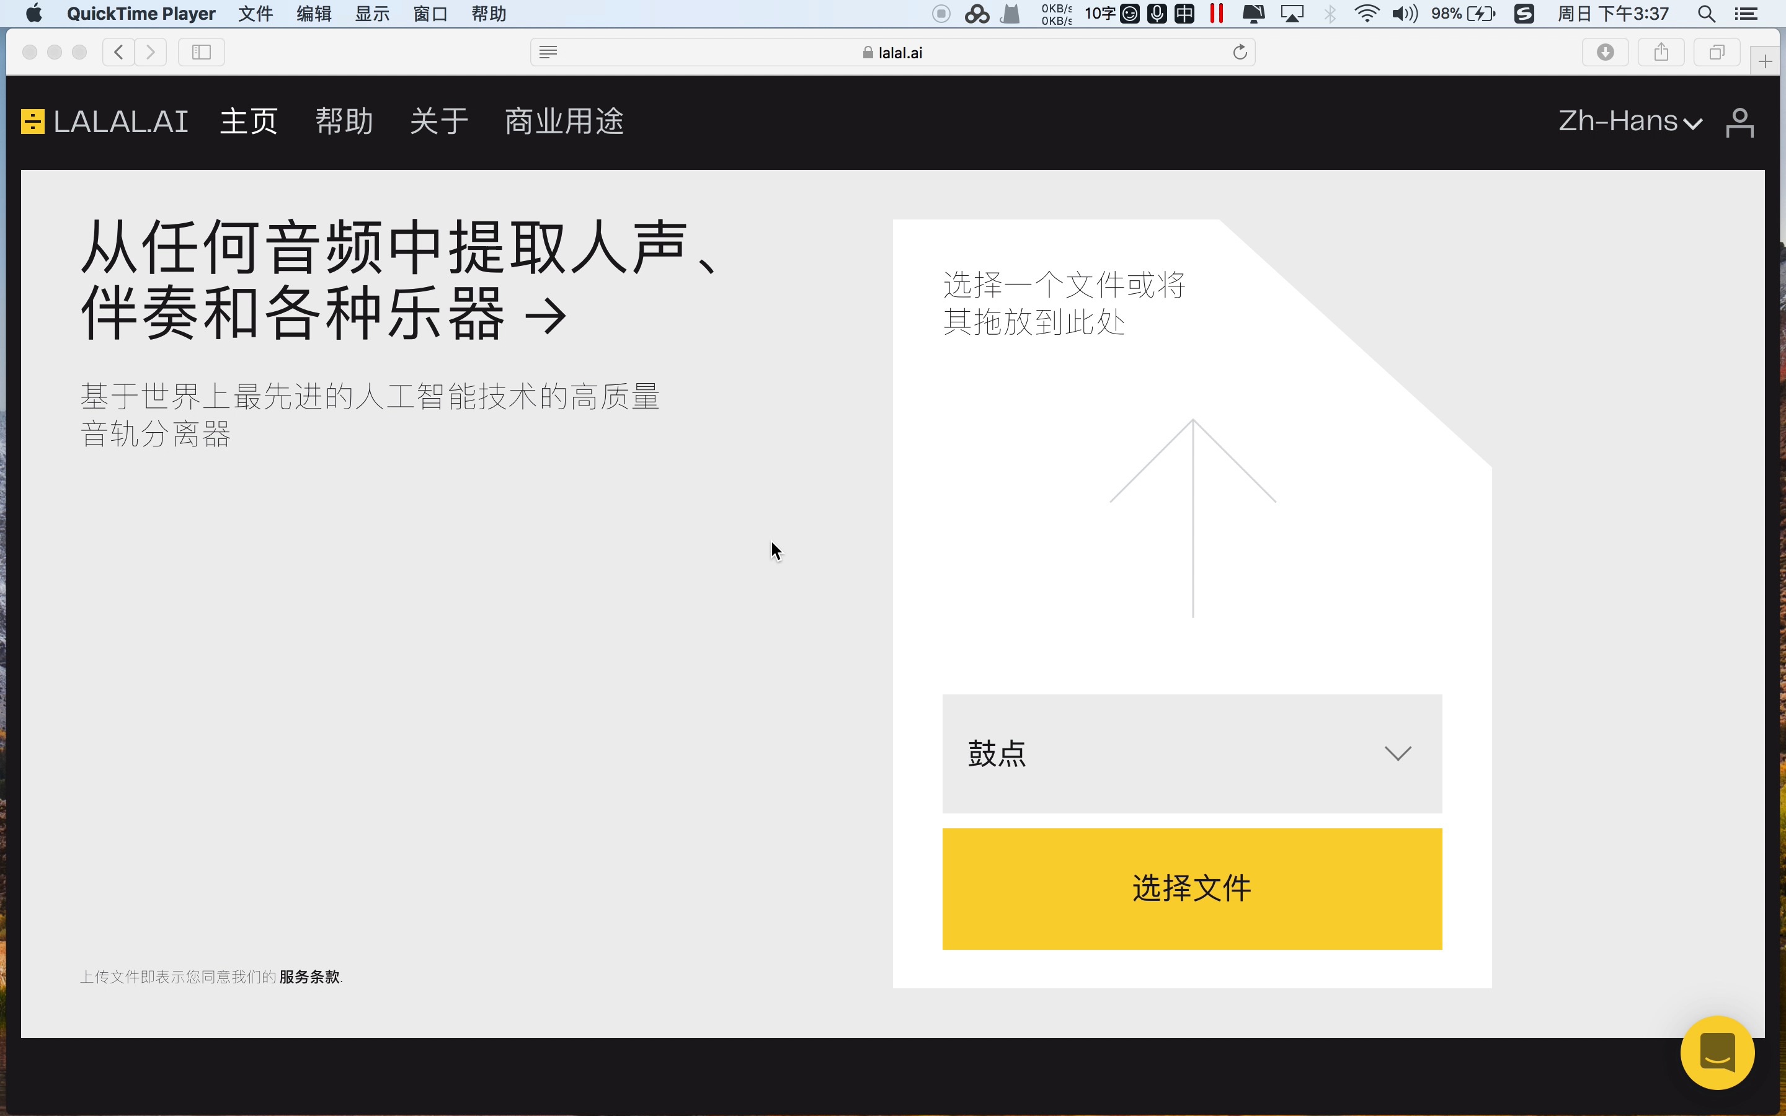Go forward with Safari's forward arrow
The height and width of the screenshot is (1116, 1786).
pyautogui.click(x=151, y=51)
